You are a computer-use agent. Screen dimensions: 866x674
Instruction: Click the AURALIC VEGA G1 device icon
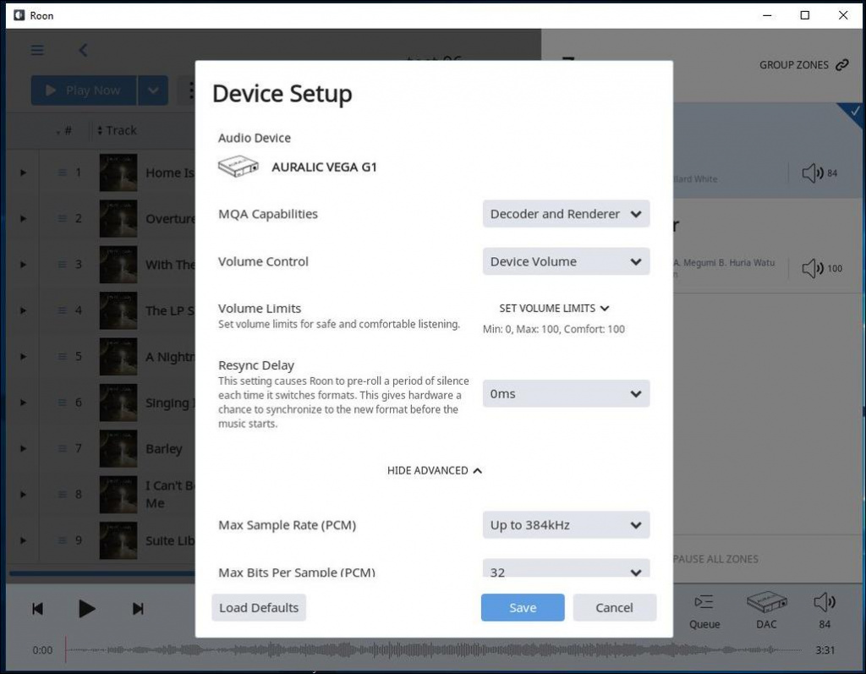[238, 167]
